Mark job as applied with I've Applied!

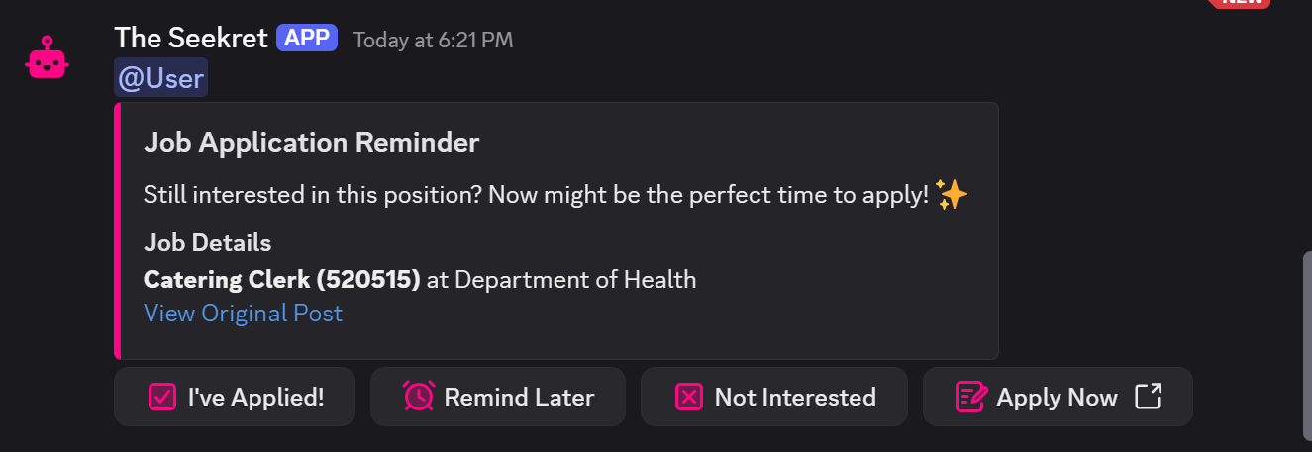click(235, 397)
